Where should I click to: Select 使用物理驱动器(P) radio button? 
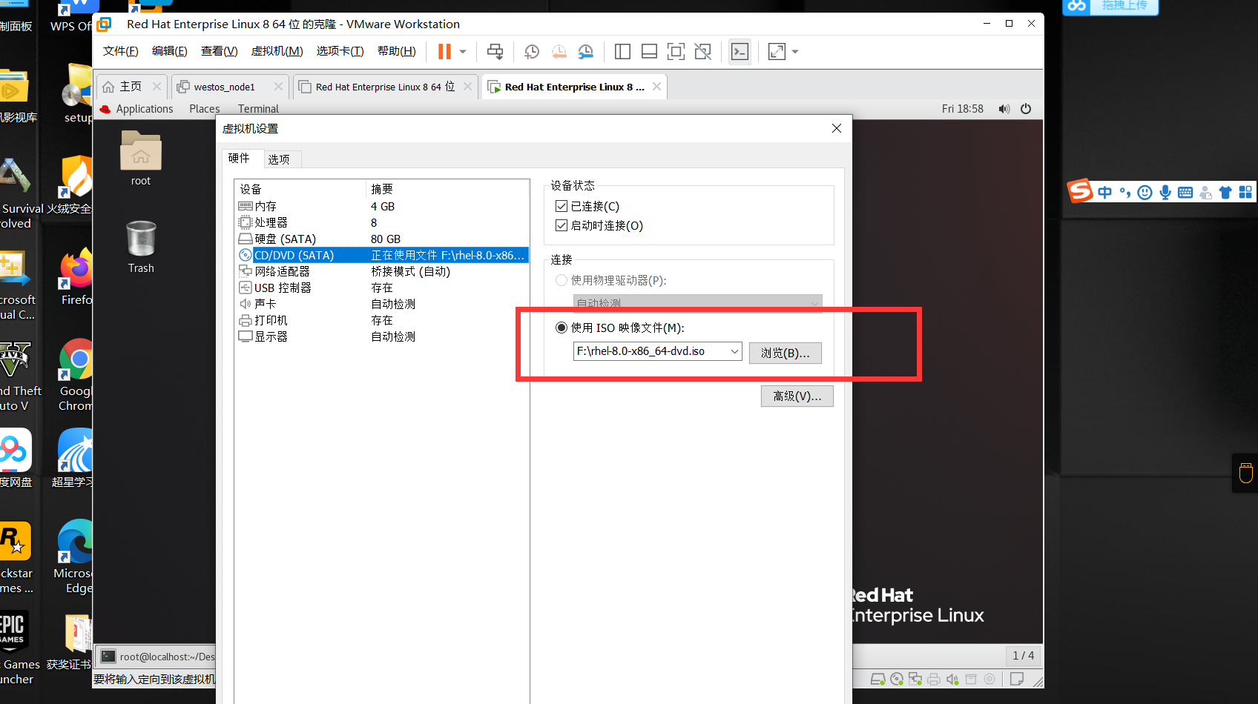562,280
